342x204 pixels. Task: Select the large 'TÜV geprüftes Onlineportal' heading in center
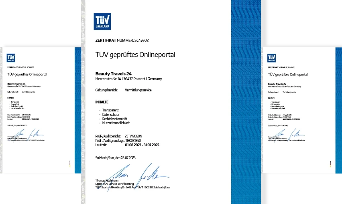135,55
